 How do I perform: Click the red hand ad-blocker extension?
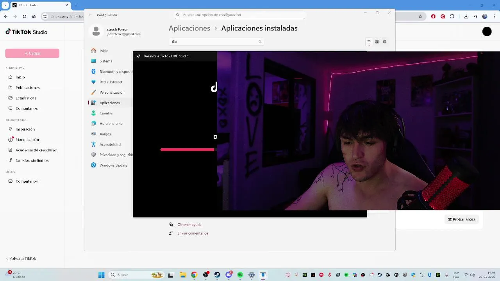(433, 16)
